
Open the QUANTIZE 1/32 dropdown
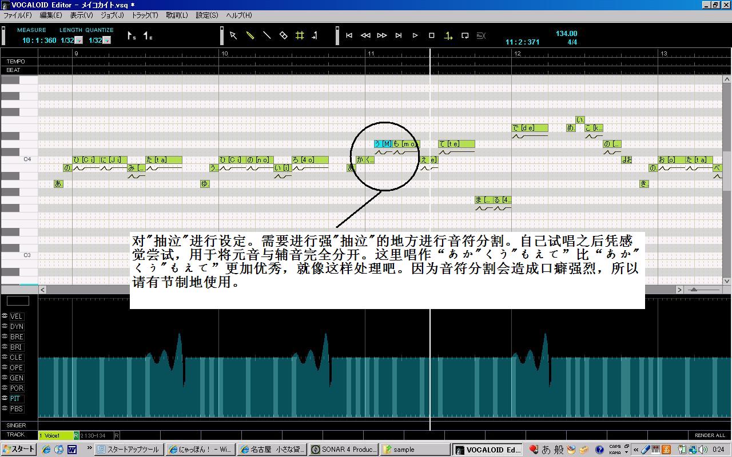click(106, 41)
